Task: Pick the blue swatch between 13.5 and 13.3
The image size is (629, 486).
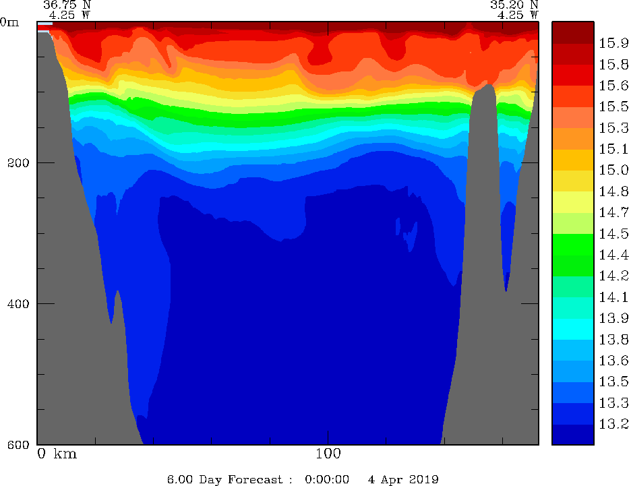Action: [x=573, y=392]
